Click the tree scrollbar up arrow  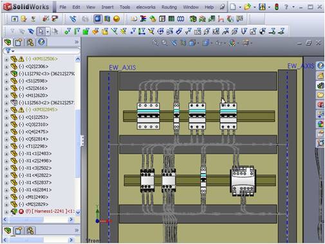click(78, 58)
